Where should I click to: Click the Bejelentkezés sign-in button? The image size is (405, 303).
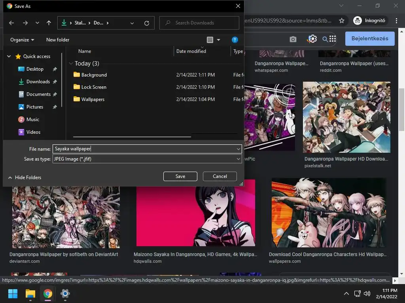[x=370, y=39]
